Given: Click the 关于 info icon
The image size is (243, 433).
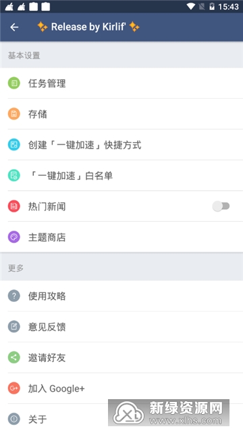Looking at the screenshot, I should 13,419.
